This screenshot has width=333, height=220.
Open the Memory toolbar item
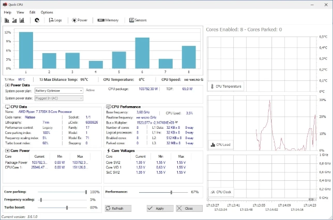click(109, 20)
